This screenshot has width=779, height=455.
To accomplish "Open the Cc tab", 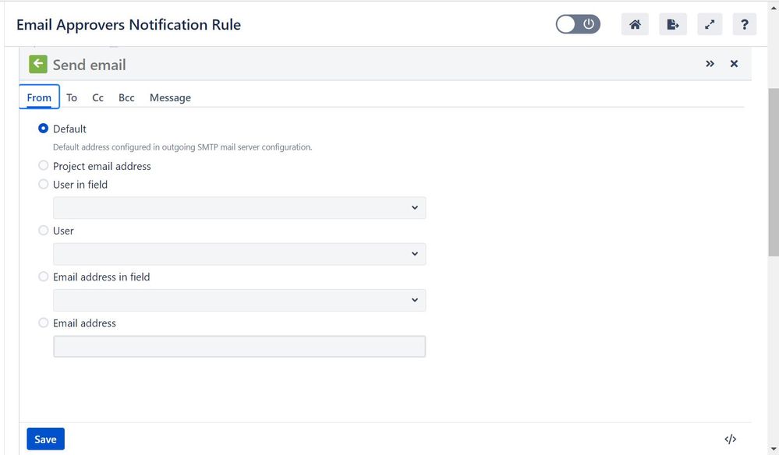I will coord(98,97).
